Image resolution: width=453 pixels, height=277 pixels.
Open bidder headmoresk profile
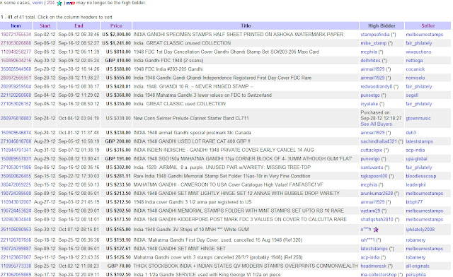(x=373, y=266)
